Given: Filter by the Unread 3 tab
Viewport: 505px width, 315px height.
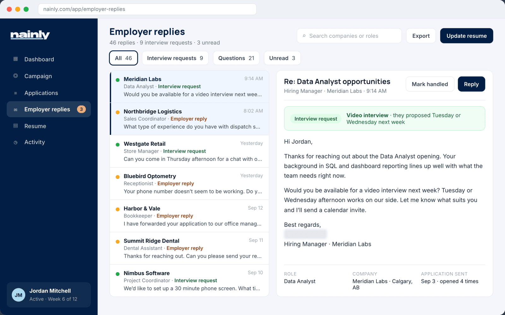Looking at the screenshot, I should 282,58.
